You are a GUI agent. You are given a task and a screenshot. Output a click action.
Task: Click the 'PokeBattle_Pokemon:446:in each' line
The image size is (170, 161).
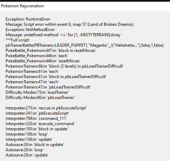click(37, 56)
